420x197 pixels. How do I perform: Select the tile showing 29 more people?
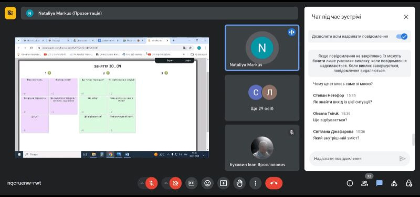tap(262, 98)
